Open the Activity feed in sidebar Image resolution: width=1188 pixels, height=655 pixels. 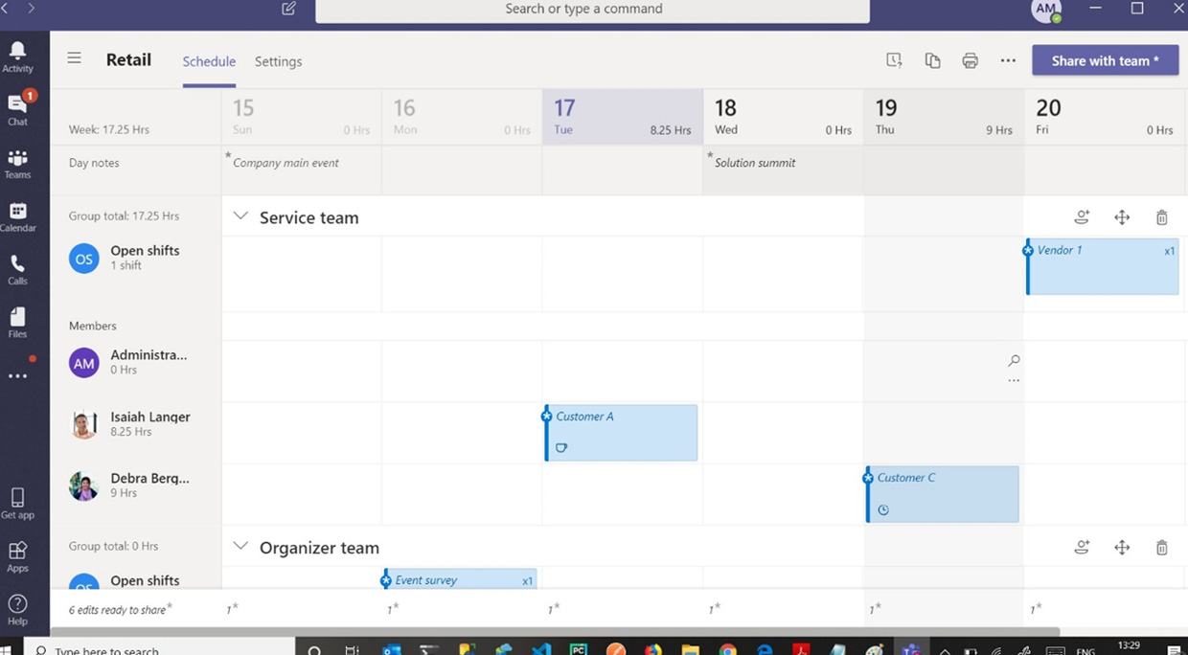pyautogui.click(x=17, y=56)
